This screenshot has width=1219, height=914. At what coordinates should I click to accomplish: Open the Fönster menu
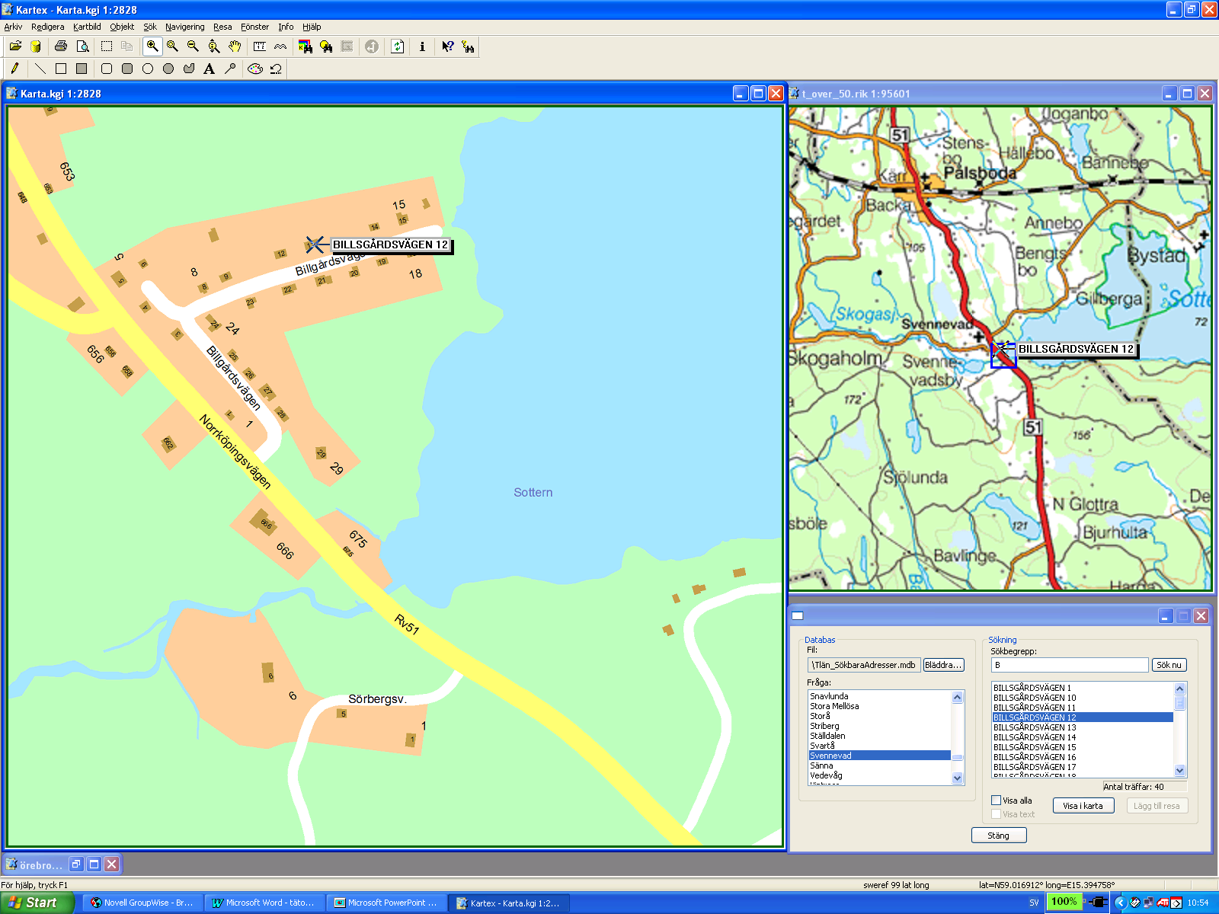pyautogui.click(x=254, y=27)
